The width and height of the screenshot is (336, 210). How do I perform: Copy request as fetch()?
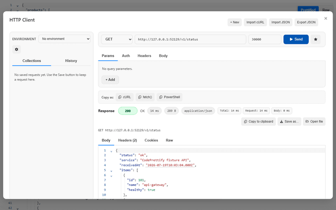145,97
